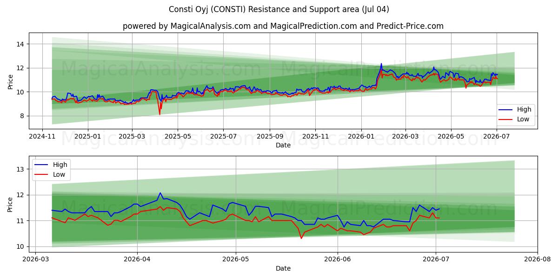Click the '2026-01' date tick on the upper chart
The image size is (558, 279).
point(361,136)
